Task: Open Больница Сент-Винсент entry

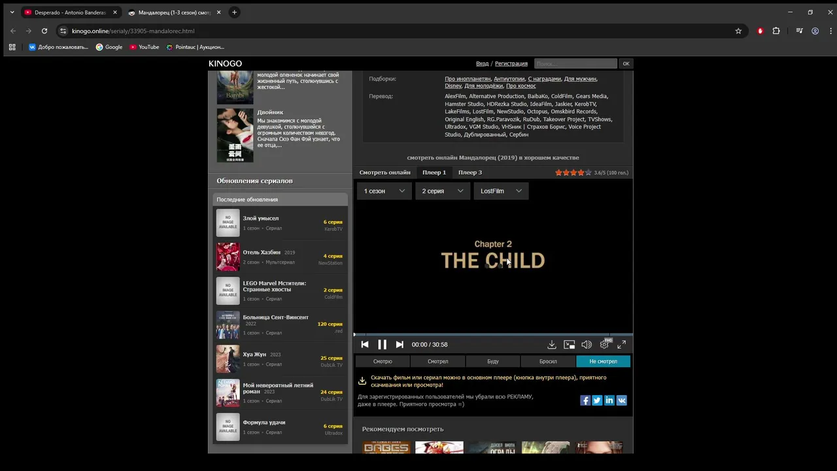Action: (x=281, y=325)
